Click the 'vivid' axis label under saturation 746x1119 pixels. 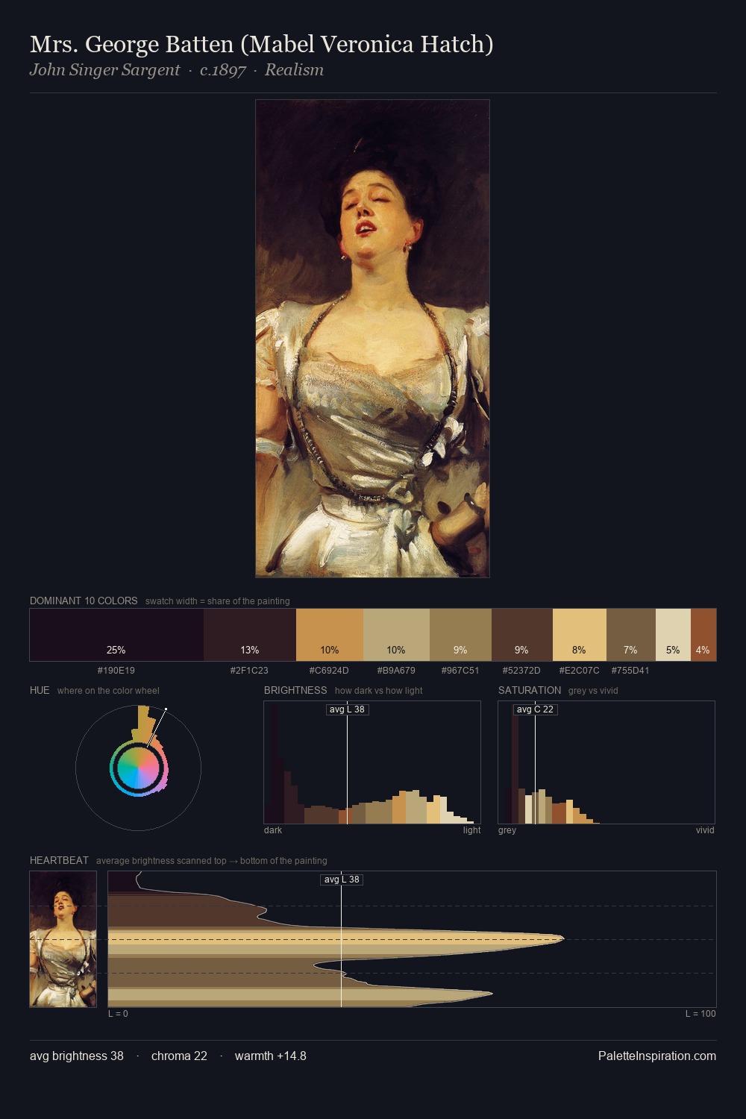(x=705, y=830)
